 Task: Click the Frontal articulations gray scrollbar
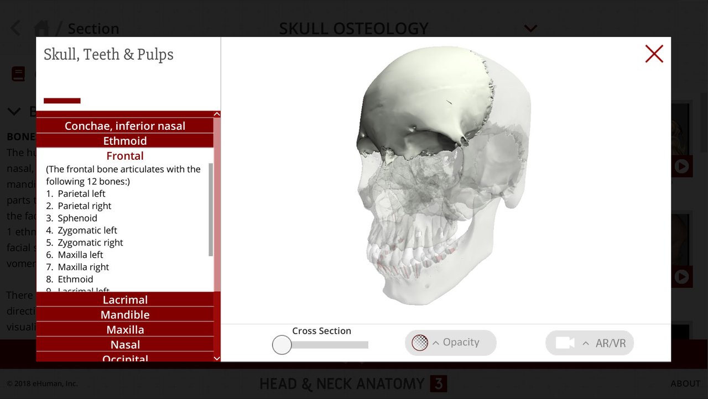(211, 209)
